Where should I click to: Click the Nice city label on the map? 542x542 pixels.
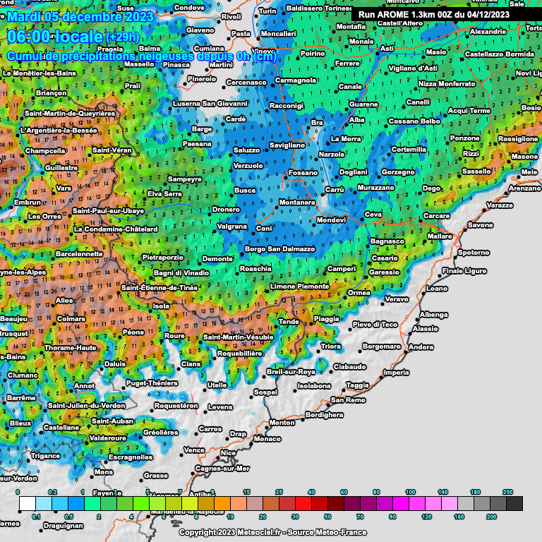228,453
